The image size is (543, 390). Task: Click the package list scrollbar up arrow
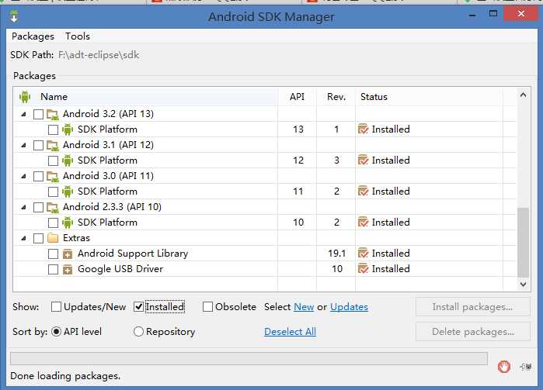tap(524, 95)
